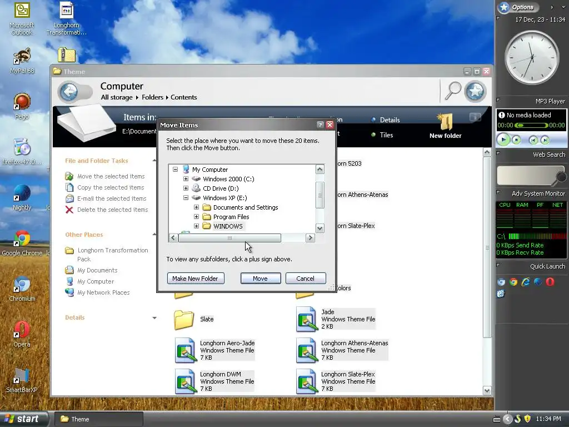Viewport: 569px width, 427px height.
Task: Click E-mail the selected items link
Action: (x=111, y=198)
